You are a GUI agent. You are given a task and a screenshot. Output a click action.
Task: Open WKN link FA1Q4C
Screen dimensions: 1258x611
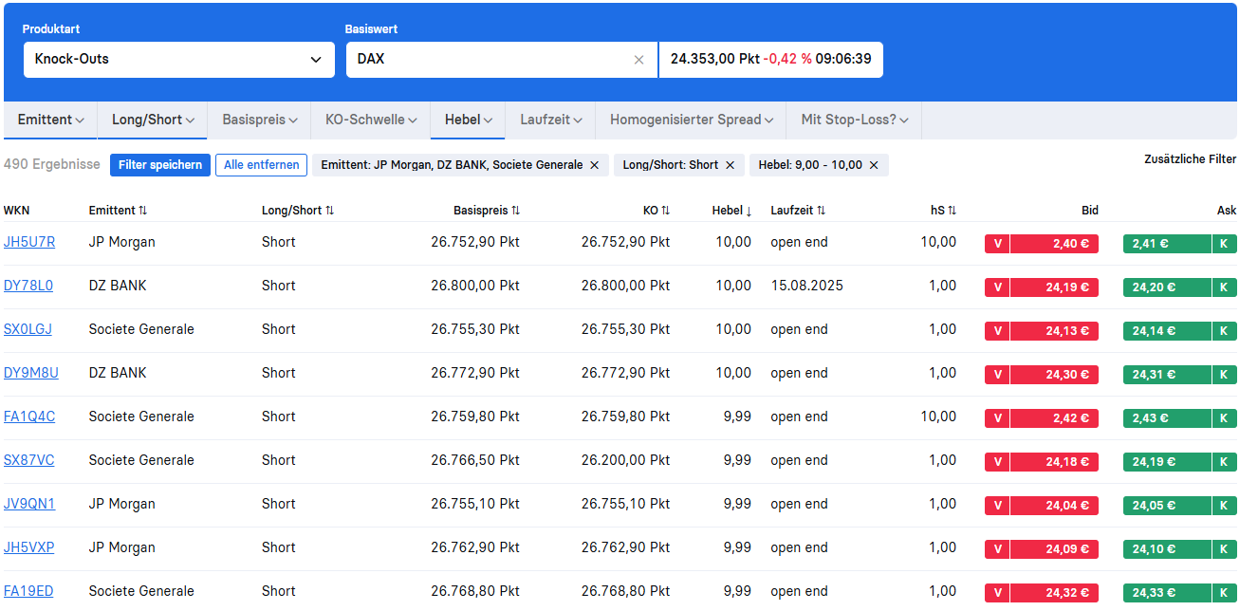click(29, 417)
